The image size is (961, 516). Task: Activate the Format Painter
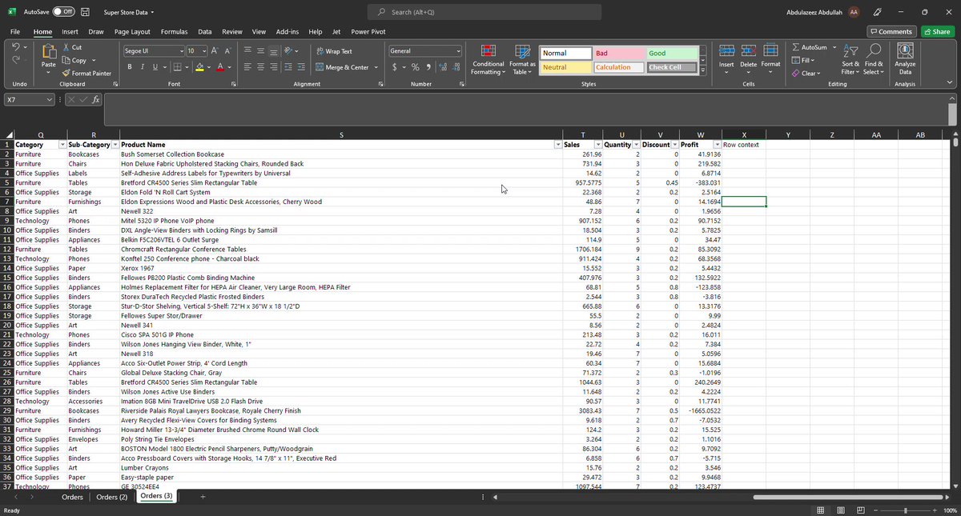86,74
